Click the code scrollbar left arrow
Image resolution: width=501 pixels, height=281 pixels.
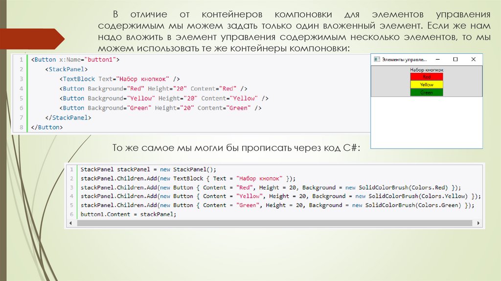click(70, 223)
